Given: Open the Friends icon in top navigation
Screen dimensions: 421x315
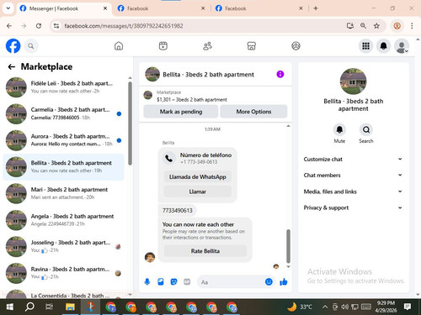Looking at the screenshot, I should click(x=207, y=46).
